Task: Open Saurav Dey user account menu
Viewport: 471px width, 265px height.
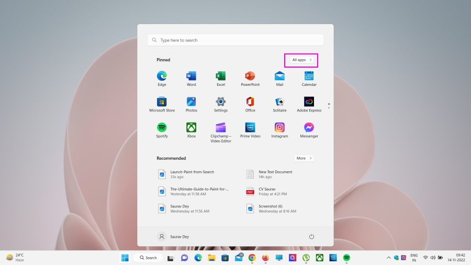Action: (174, 237)
